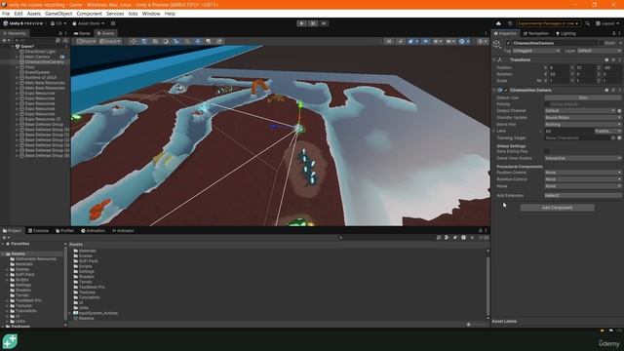Open Rotation Control dropdown
This screenshot has height=351, width=624.
tap(583, 179)
